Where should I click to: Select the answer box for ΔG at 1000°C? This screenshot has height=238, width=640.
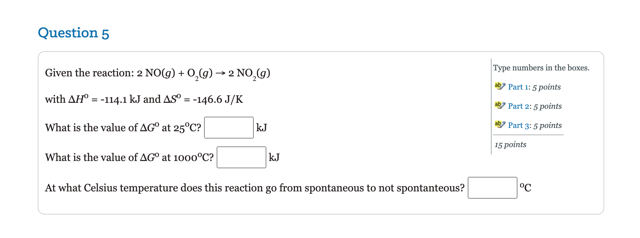pos(241,157)
